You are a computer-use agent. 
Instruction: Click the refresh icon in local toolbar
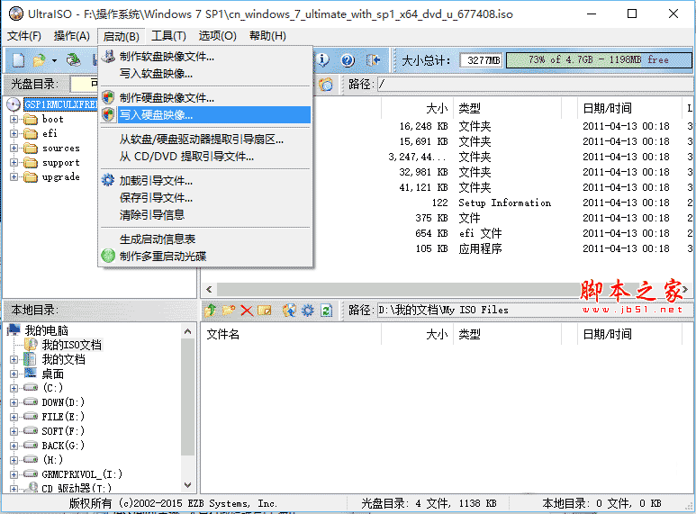click(x=326, y=310)
